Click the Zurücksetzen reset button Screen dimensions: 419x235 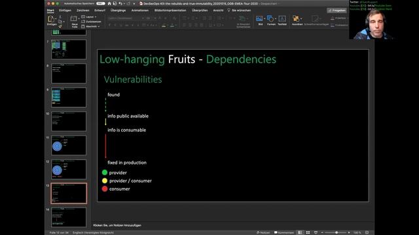91,22
